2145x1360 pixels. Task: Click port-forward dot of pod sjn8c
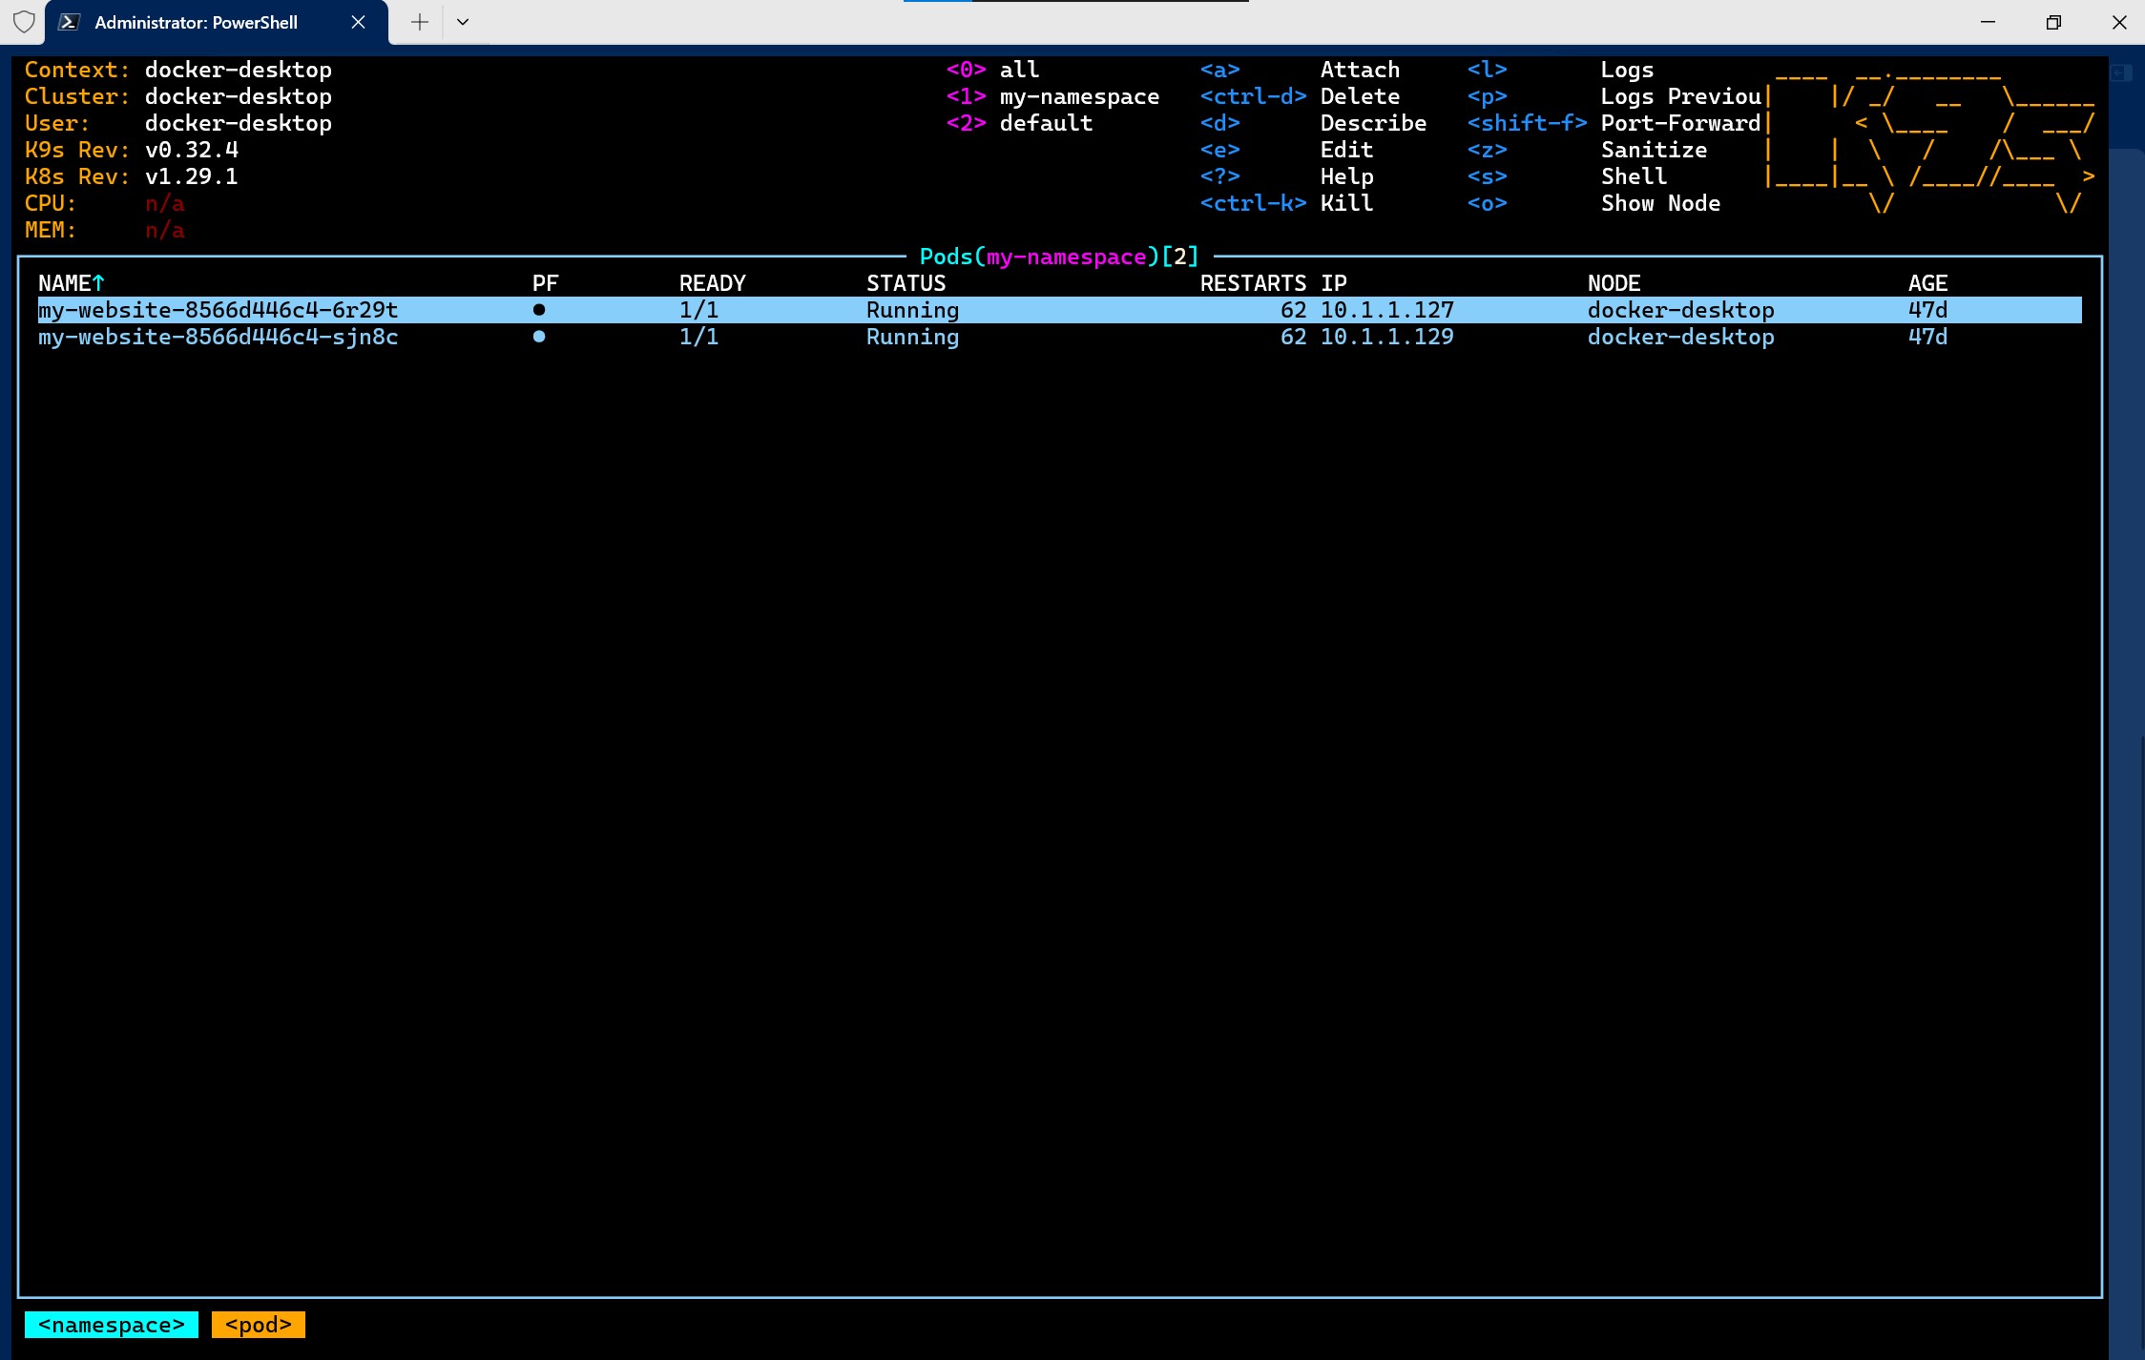pyautogui.click(x=539, y=337)
